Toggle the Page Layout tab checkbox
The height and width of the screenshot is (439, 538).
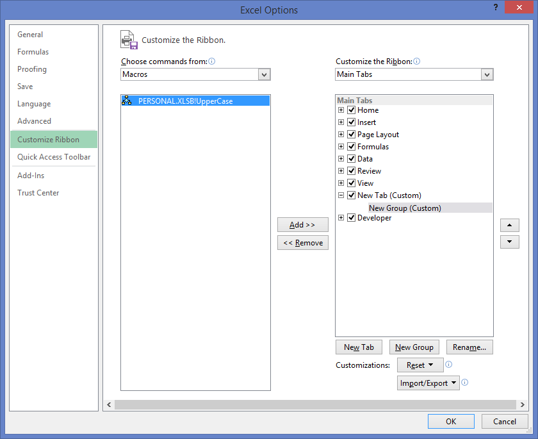click(x=351, y=134)
